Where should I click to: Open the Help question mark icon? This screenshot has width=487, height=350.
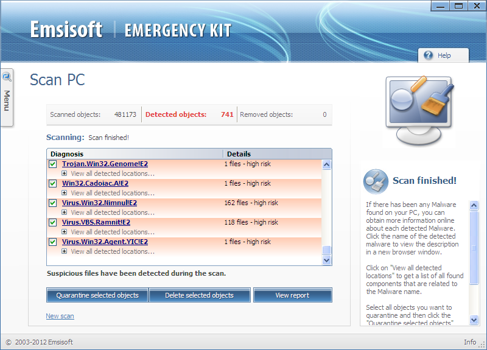pos(428,55)
